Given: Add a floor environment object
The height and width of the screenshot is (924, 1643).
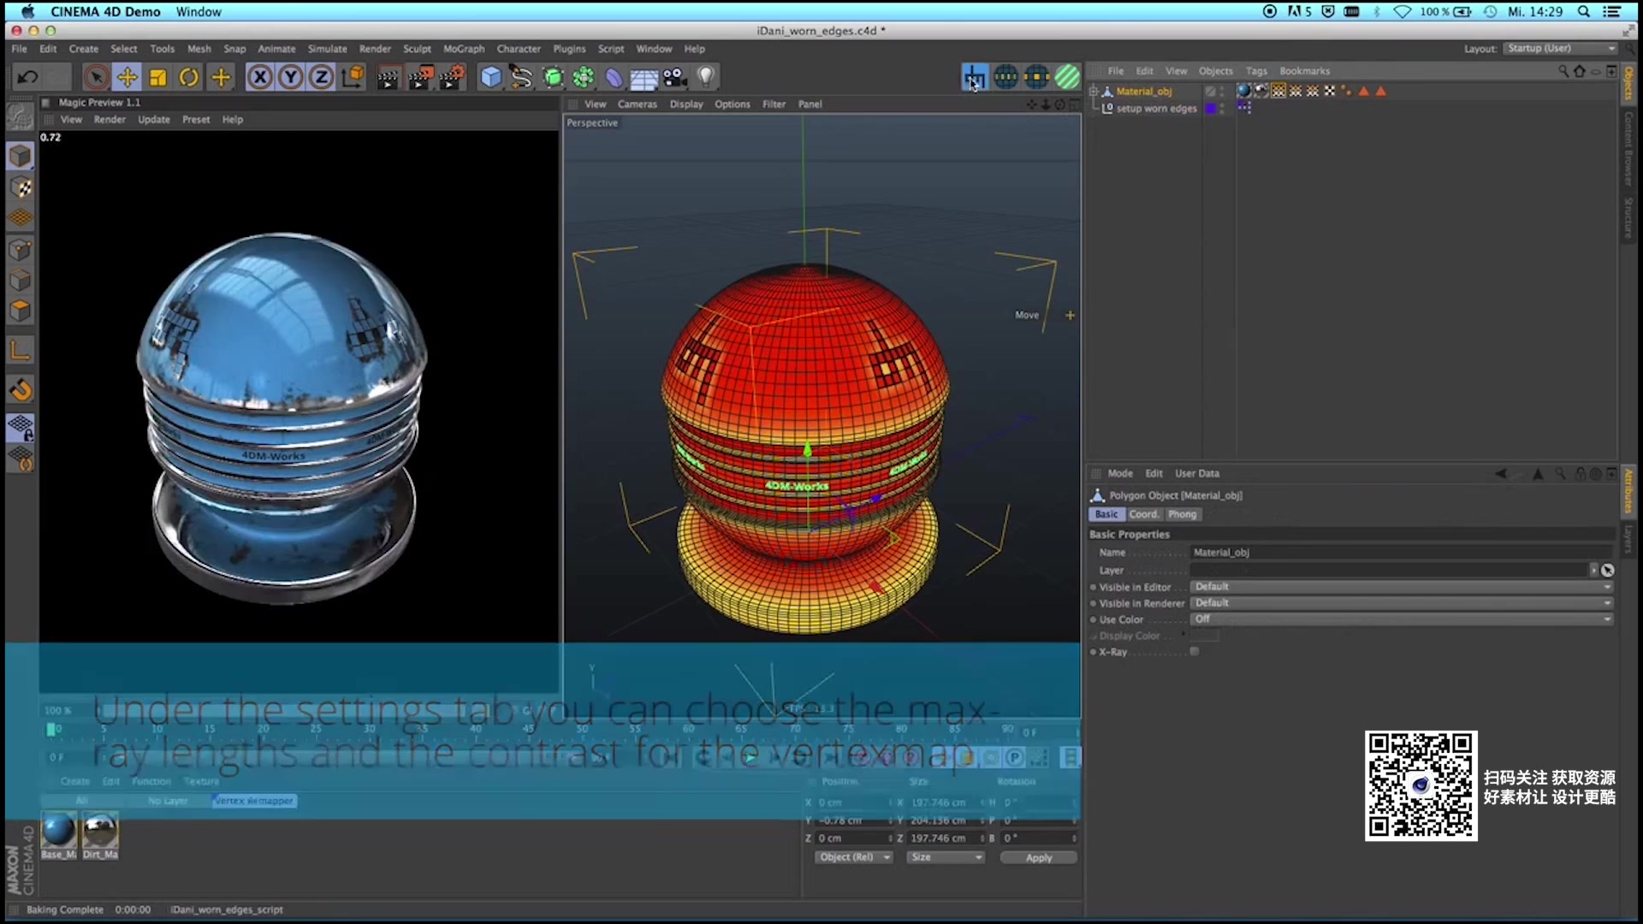Looking at the screenshot, I should pos(644,78).
